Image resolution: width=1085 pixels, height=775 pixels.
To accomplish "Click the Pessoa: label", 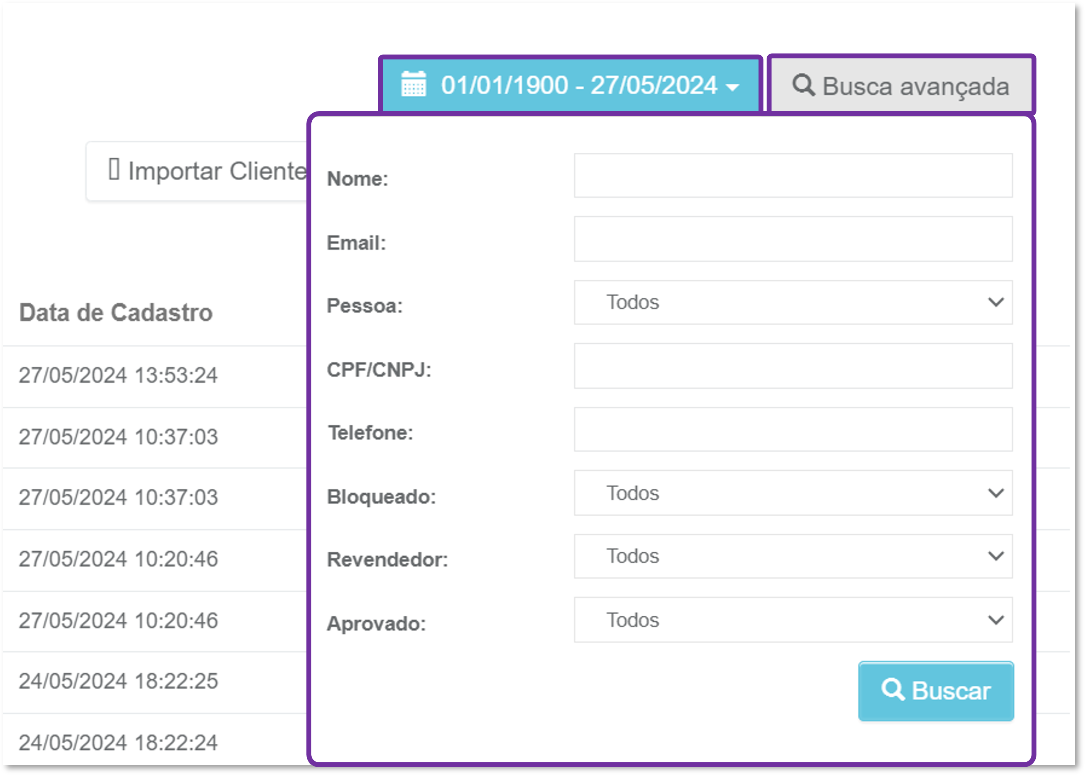I will point(365,306).
